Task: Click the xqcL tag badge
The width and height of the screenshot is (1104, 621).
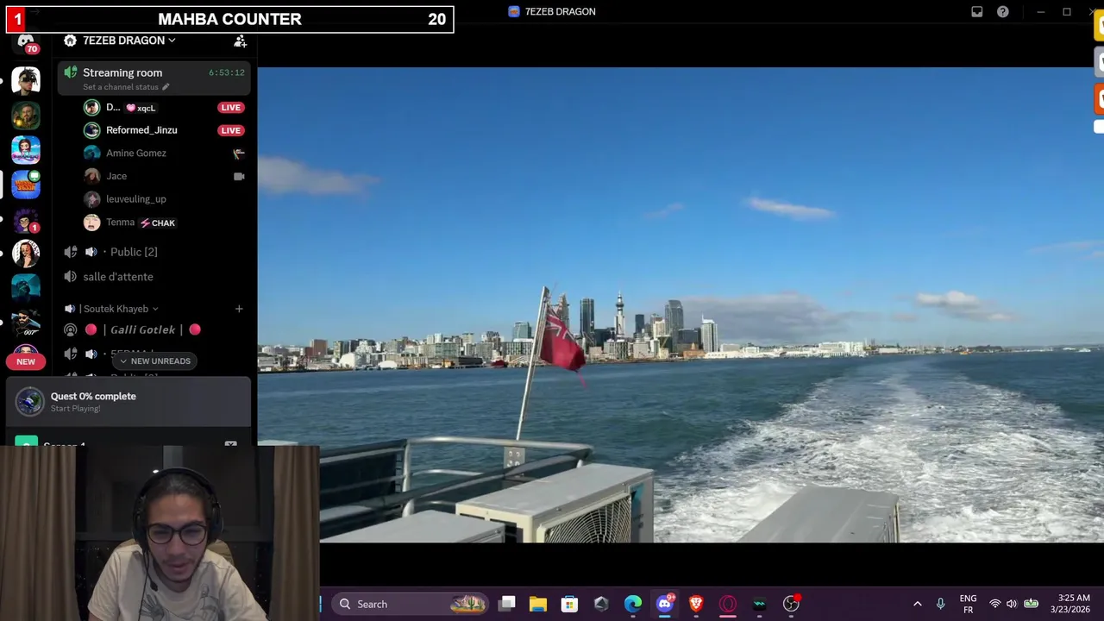Action: click(141, 108)
